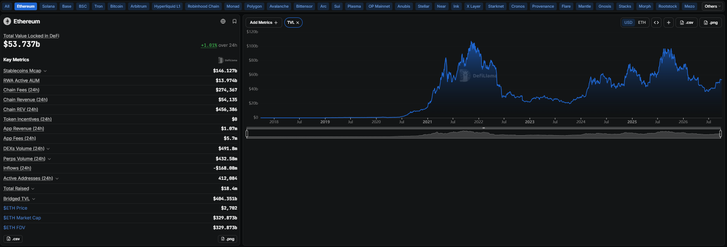The image size is (727, 247).
Task: Click the top center grip of range slider
Action: point(484,128)
